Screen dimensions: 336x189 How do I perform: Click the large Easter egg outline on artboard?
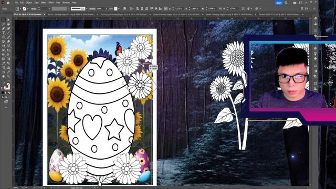click(x=101, y=115)
